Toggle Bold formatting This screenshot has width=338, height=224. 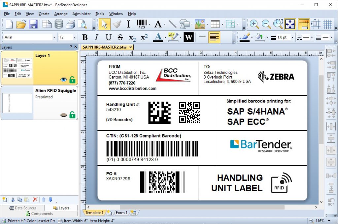85,37
